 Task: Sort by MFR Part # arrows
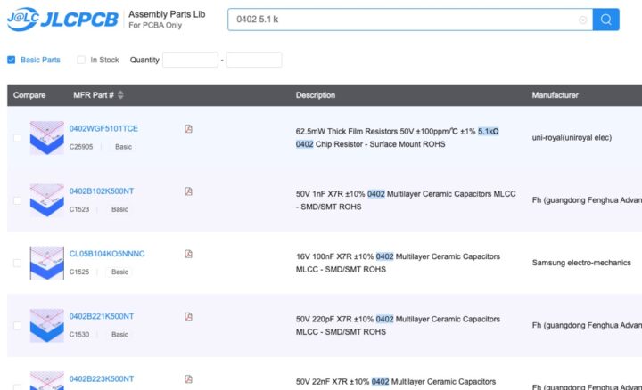pos(120,95)
